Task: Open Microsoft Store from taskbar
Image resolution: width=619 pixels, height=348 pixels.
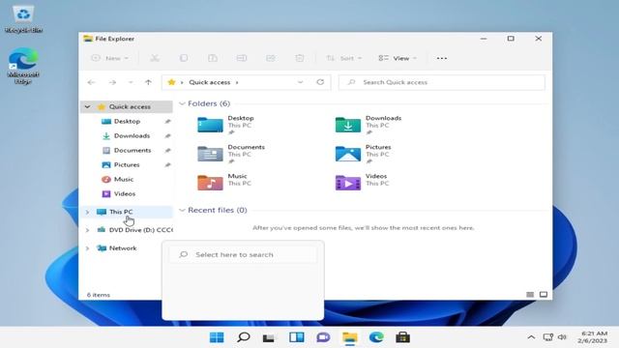Action: (402, 337)
